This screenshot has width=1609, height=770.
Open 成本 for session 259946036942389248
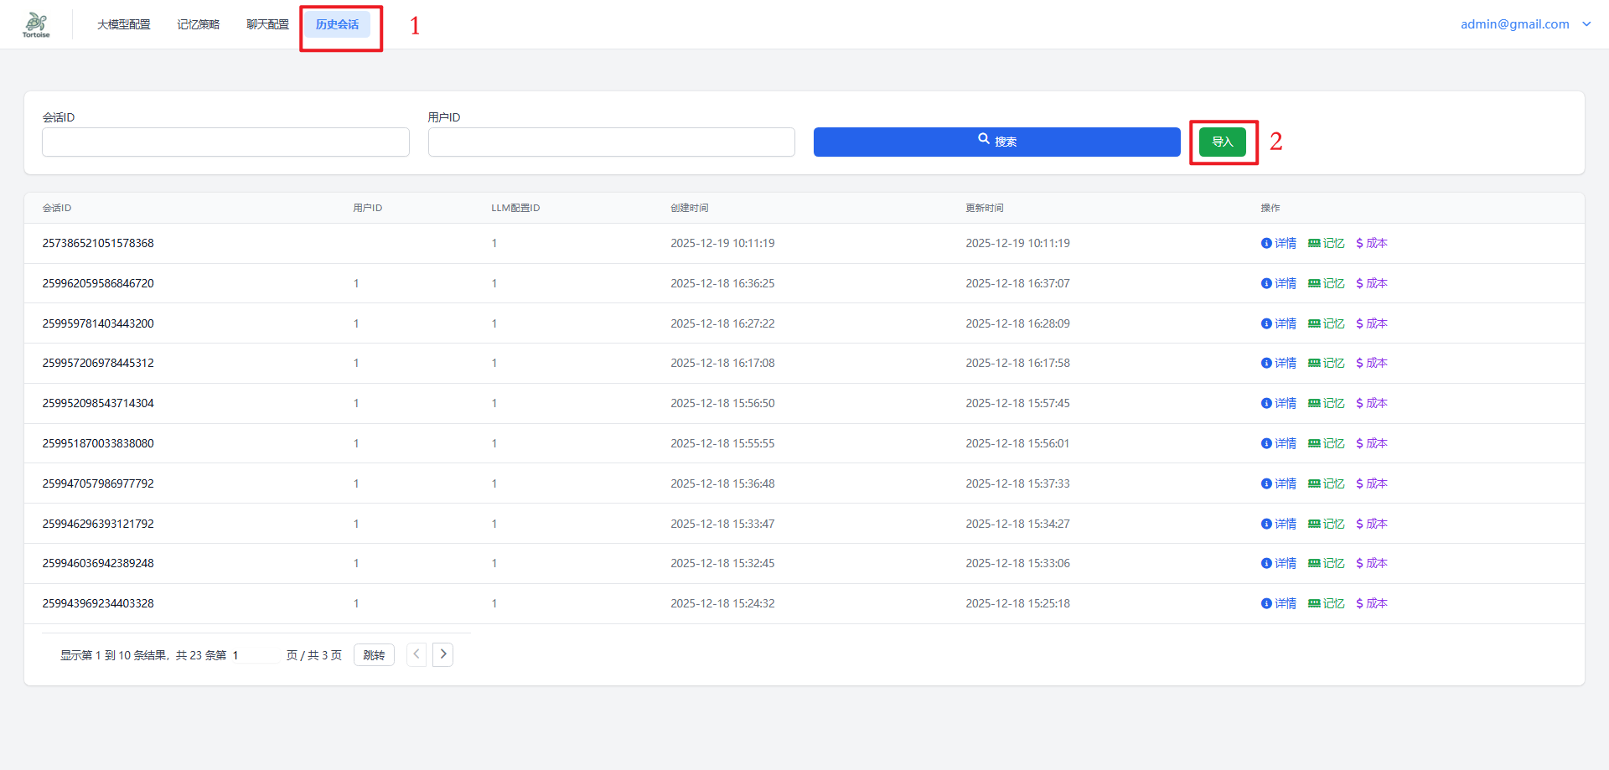point(1372,563)
